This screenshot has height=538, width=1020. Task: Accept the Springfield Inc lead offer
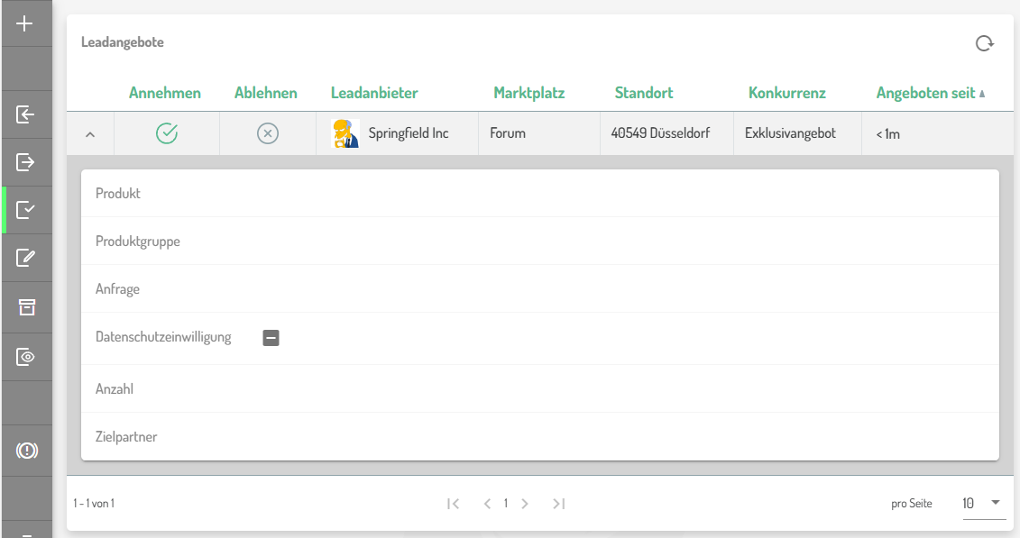tap(167, 133)
